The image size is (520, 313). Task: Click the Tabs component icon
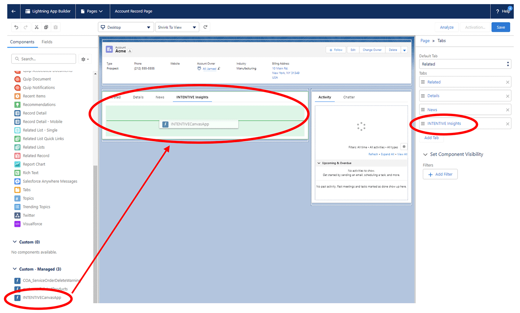pos(17,190)
